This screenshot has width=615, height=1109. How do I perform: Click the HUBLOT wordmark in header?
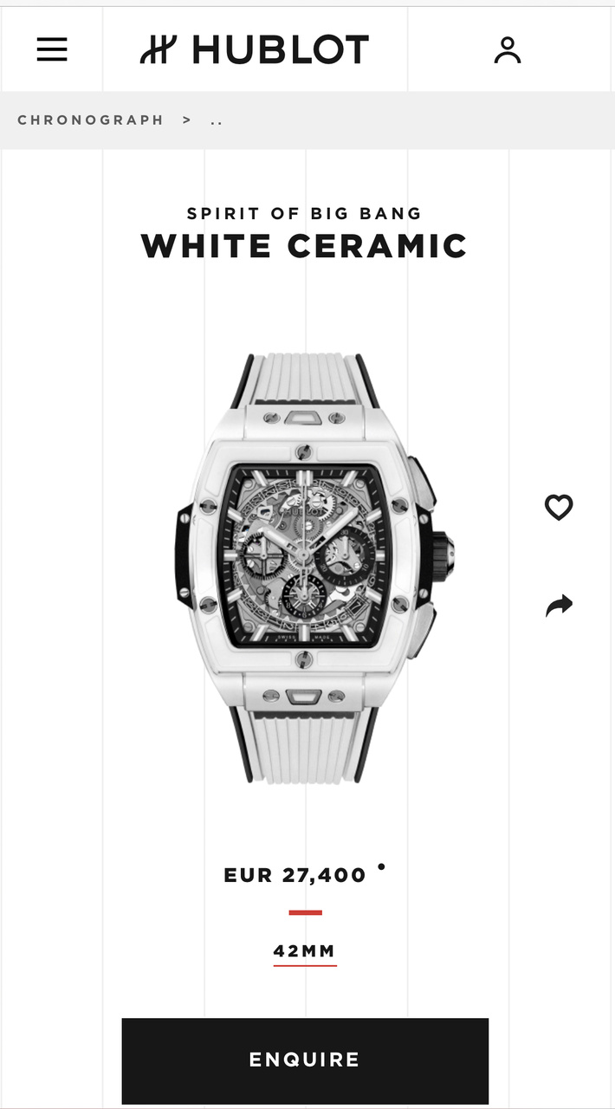281,49
